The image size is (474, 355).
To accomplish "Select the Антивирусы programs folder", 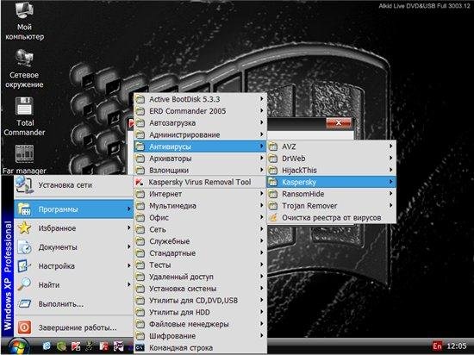I will [x=200, y=146].
